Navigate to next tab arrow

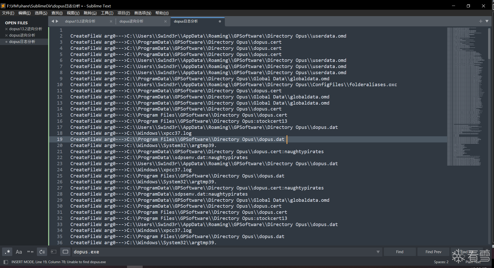(x=57, y=21)
